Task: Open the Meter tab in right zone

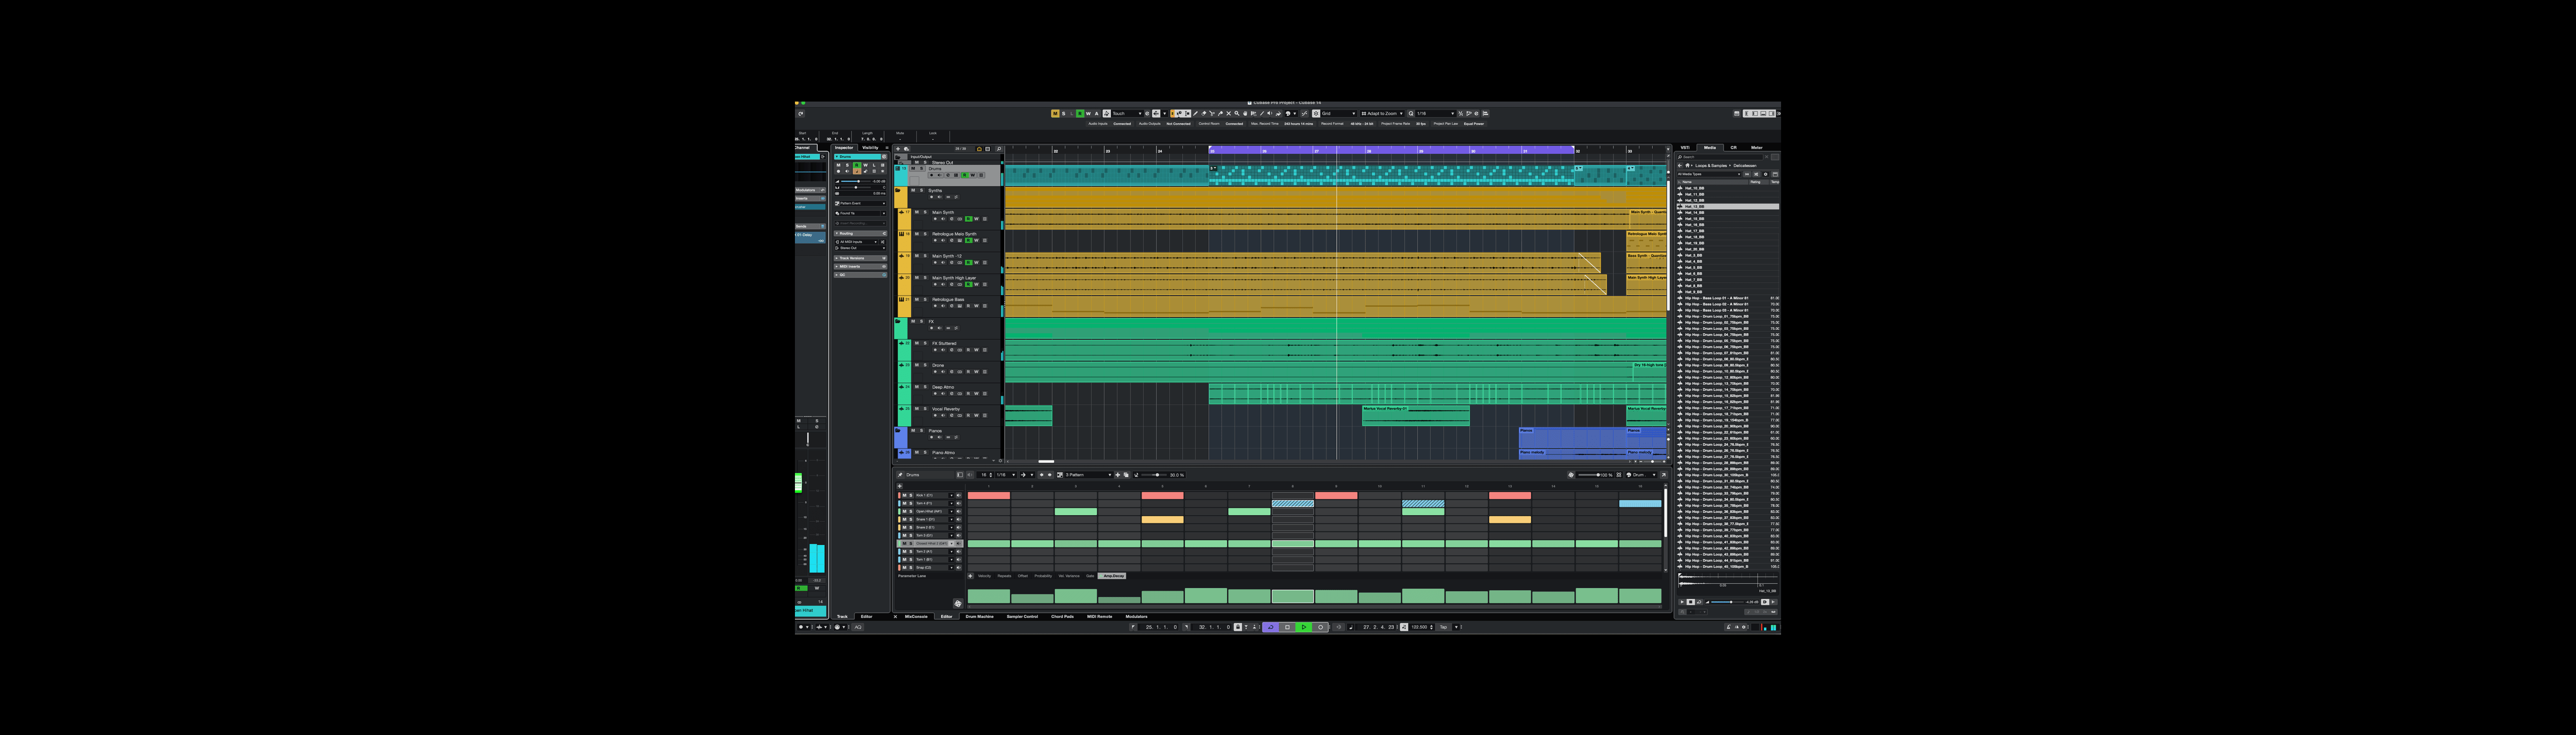Action: [x=1757, y=148]
